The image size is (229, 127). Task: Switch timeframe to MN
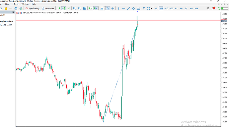196,9
